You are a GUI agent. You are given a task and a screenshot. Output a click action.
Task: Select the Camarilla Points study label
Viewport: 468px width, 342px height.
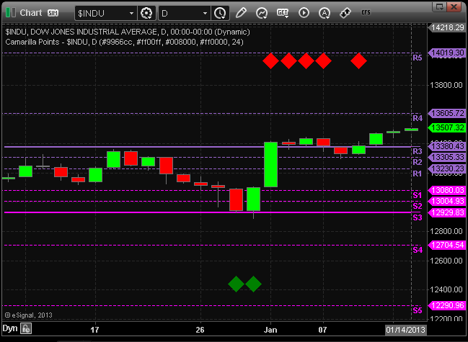point(124,42)
